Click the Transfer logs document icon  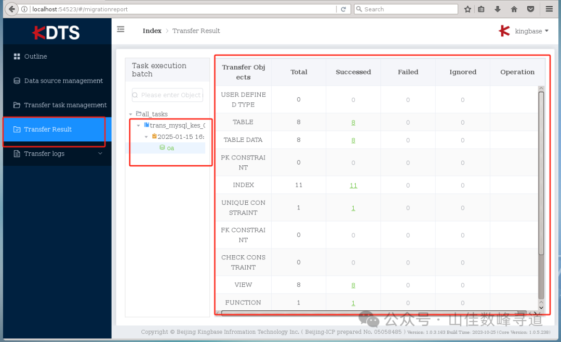[x=17, y=154]
